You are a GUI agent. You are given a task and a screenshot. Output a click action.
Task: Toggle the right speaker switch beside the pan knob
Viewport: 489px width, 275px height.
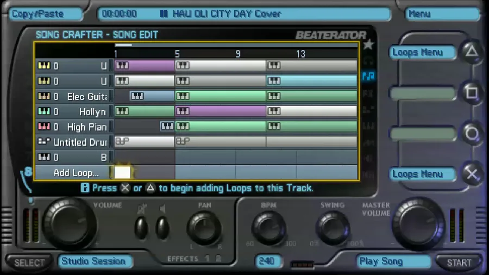tap(162, 227)
